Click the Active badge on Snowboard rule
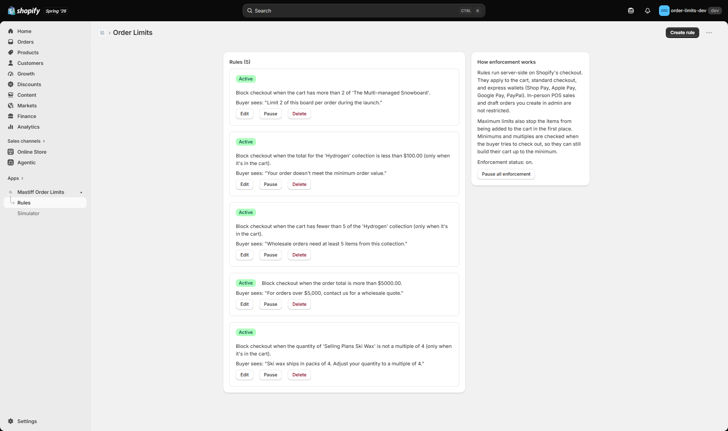Image resolution: width=728 pixels, height=431 pixels. [x=246, y=79]
